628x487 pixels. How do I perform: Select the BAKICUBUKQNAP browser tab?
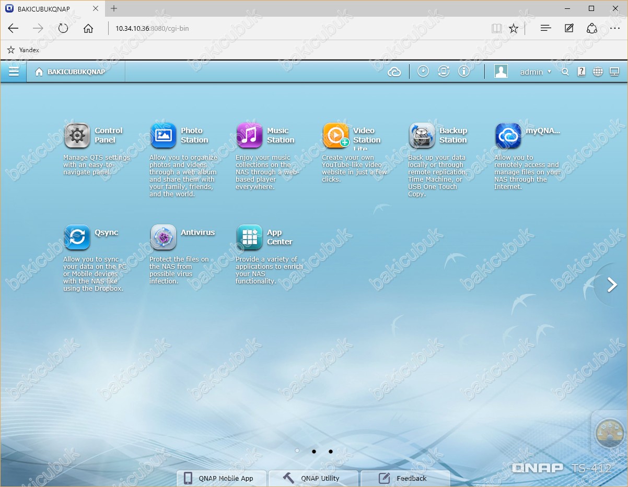(52, 9)
